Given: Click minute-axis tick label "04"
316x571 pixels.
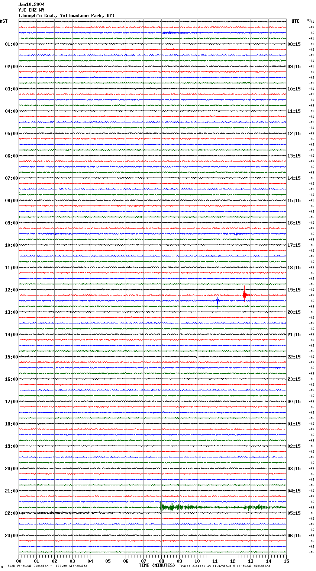Looking at the screenshot, I should pos(90,561).
